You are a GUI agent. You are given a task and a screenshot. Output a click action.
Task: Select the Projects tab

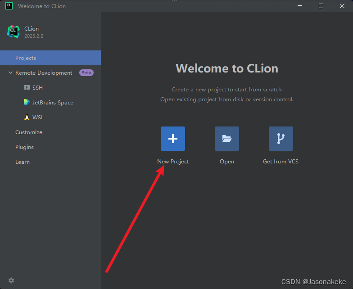(x=50, y=58)
